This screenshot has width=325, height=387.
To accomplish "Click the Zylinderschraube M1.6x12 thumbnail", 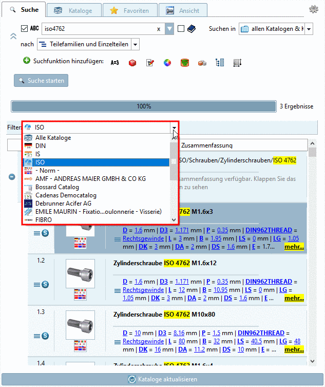I will (80, 273).
